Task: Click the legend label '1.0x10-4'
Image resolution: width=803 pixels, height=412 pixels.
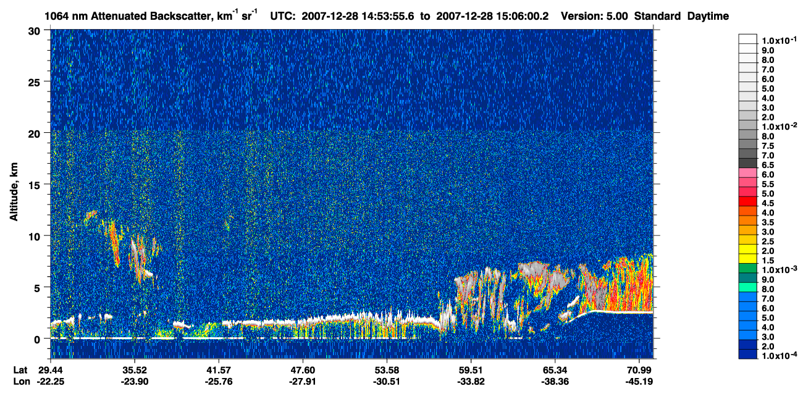Action: click(x=778, y=356)
